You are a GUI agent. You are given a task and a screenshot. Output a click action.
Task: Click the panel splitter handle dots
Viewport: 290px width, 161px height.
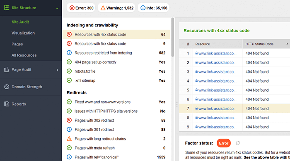point(177,104)
